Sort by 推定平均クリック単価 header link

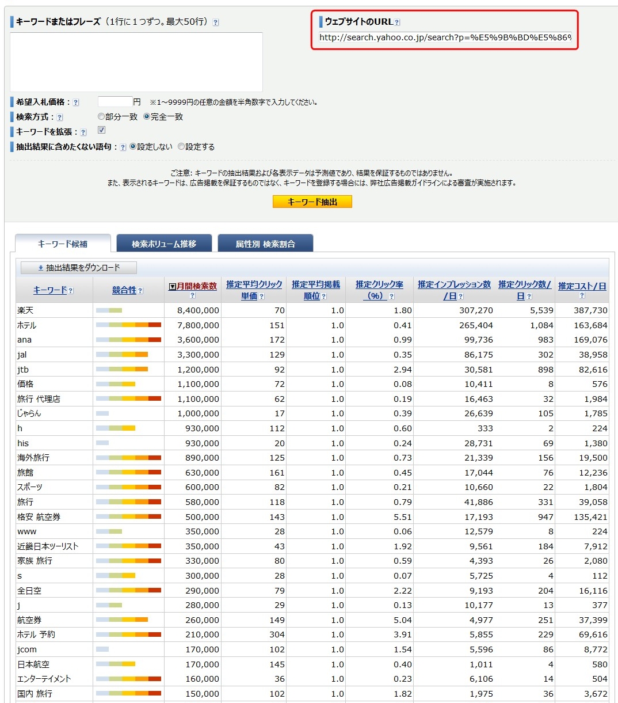click(254, 290)
